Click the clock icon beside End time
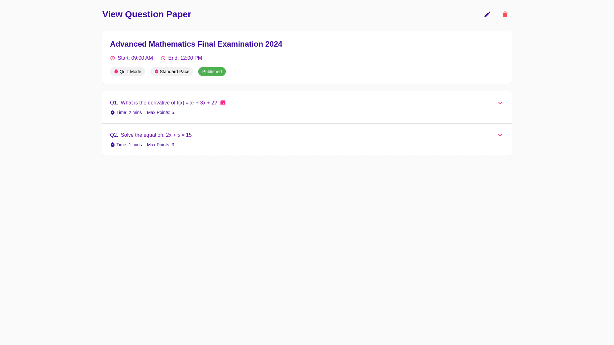 pos(163,58)
